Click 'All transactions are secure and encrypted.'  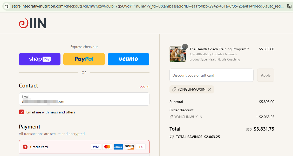click(x=52, y=134)
